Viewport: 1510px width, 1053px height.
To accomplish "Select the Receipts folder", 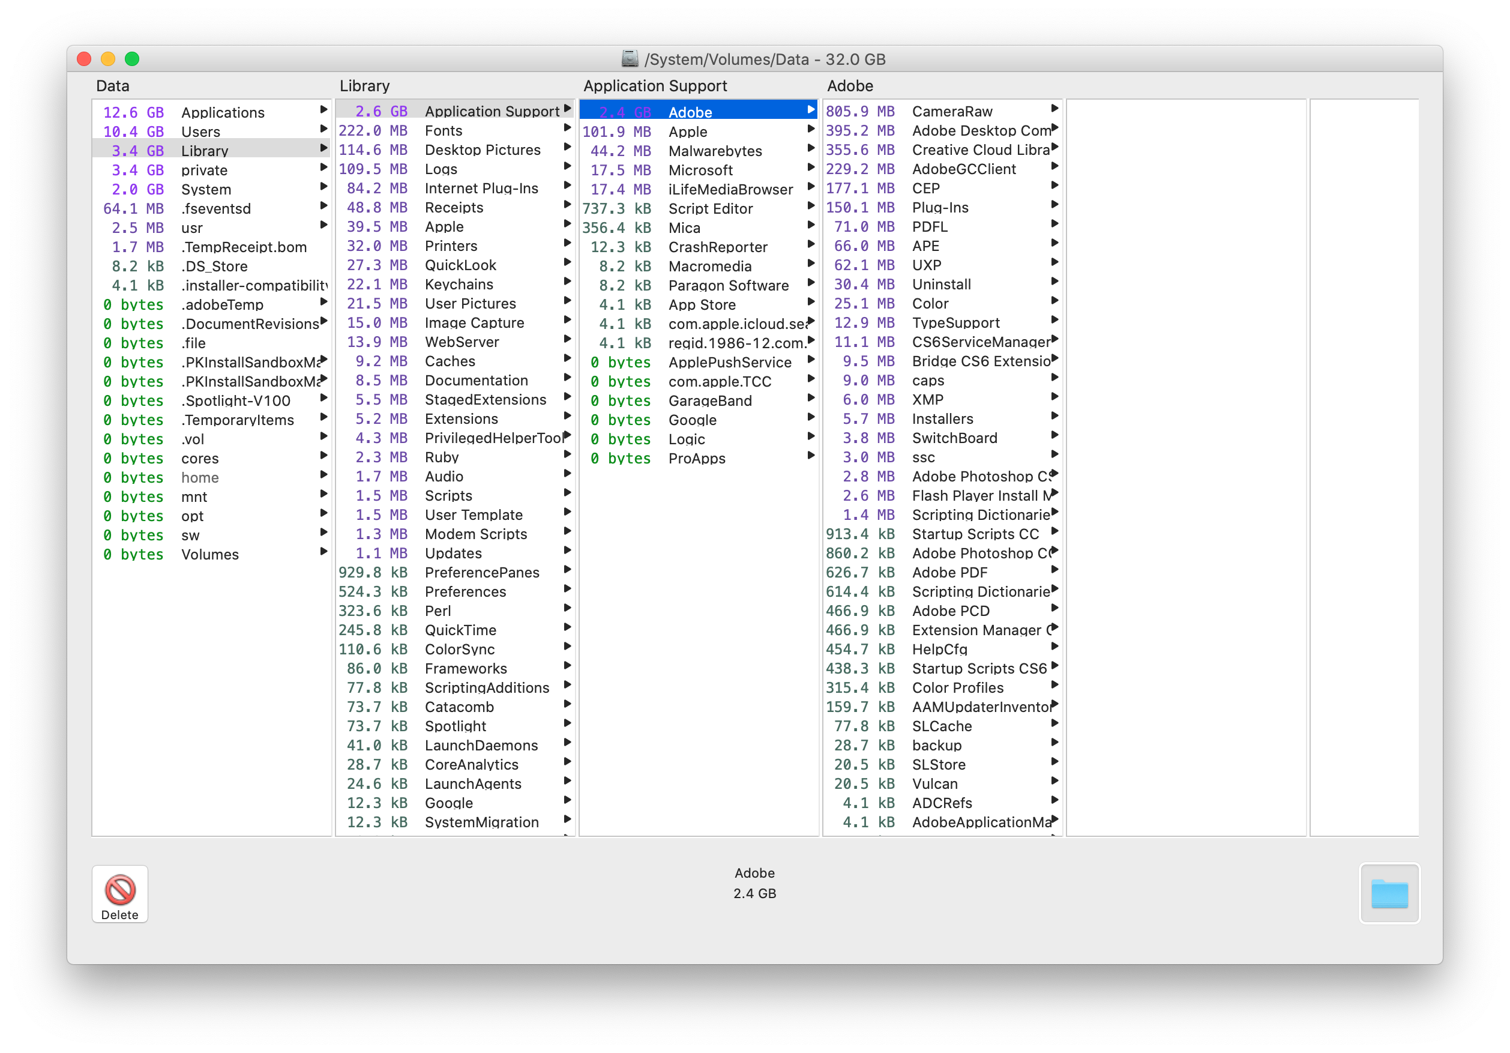I will tap(455, 207).
